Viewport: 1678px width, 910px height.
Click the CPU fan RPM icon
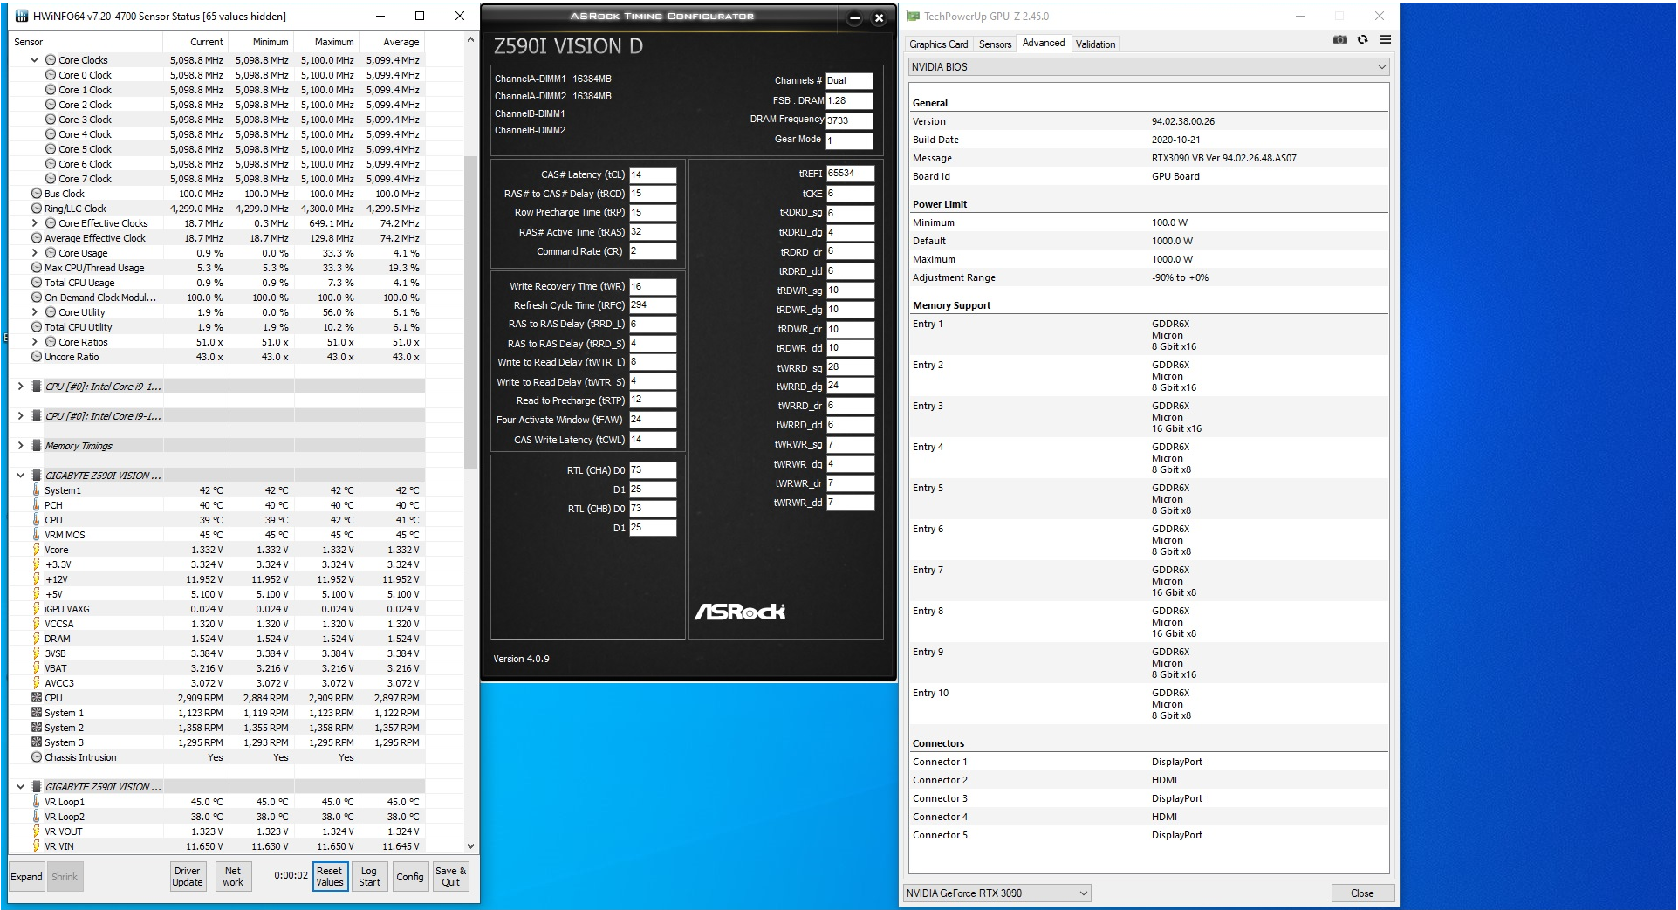pos(37,698)
